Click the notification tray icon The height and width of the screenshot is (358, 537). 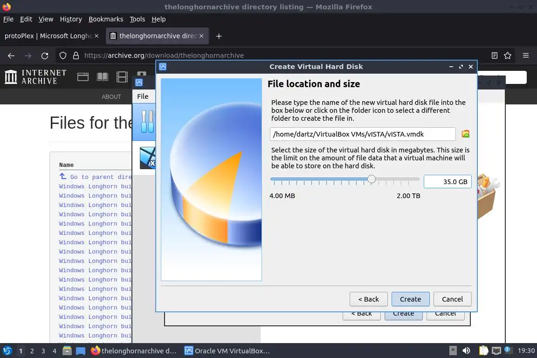click(508, 350)
